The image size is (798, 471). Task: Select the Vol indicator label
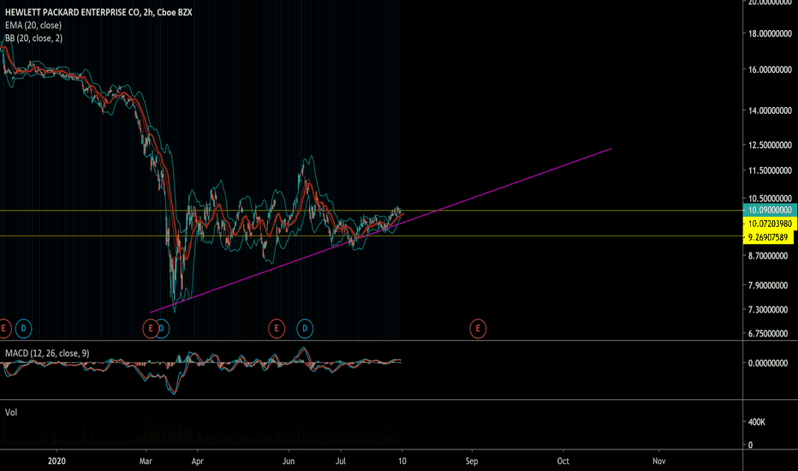click(x=10, y=413)
